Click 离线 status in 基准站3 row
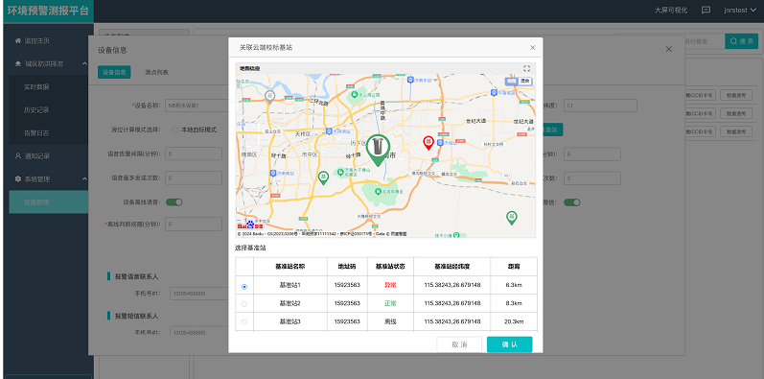This screenshot has height=379, width=764. click(390, 321)
